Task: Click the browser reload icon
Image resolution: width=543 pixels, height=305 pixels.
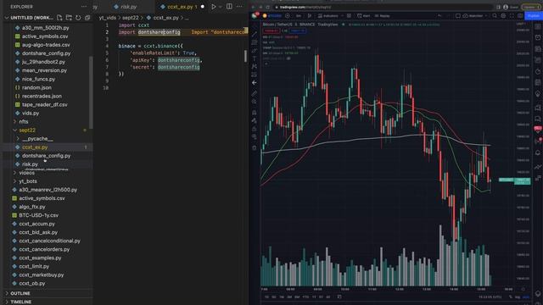Action: pos(268,7)
